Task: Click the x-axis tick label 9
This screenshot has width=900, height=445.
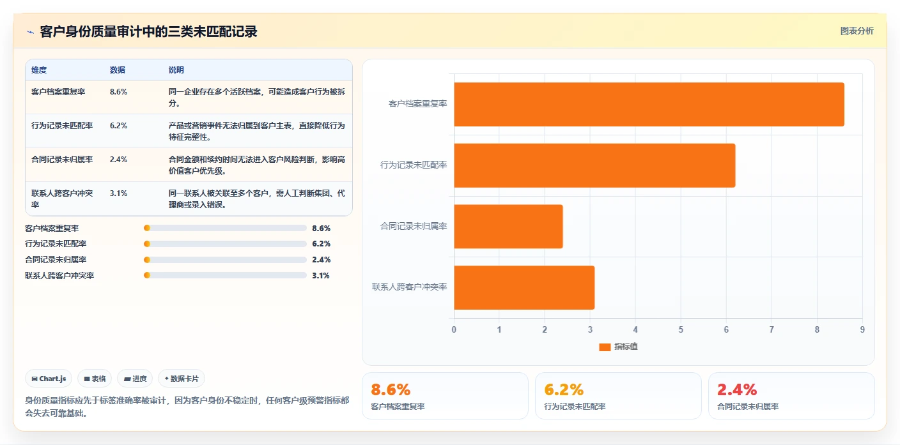Action: [862, 329]
